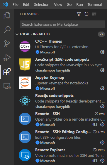Click 'UI Themes for C/C++ extension.' description

[62, 47]
